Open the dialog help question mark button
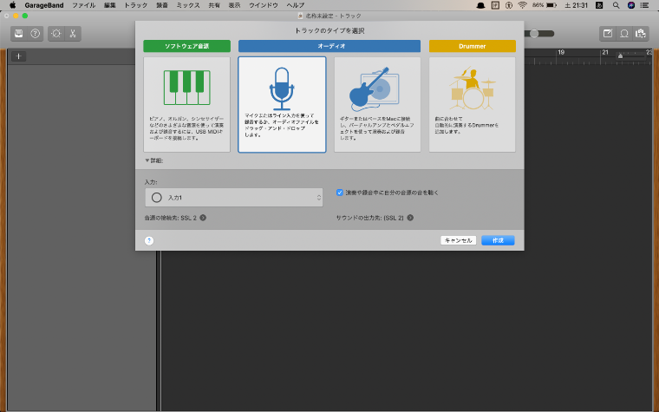 (149, 240)
